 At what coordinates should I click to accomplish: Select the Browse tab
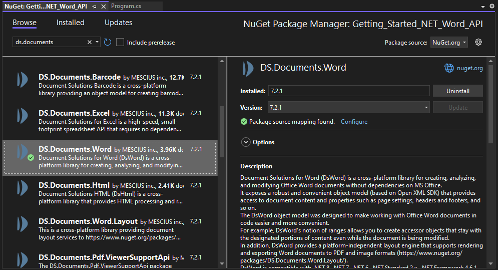(x=25, y=23)
